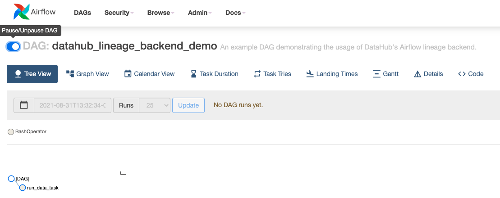Expand the Security menu
The height and width of the screenshot is (198, 500).
click(x=119, y=13)
